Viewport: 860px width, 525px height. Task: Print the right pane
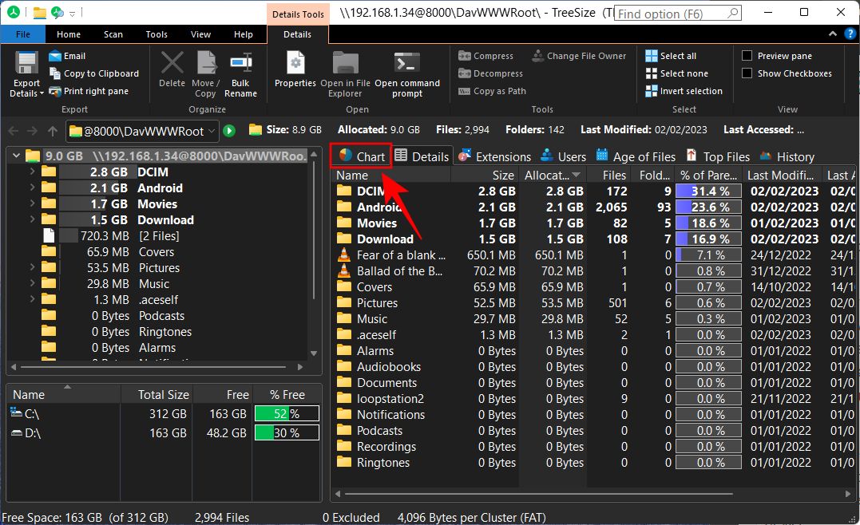[96, 90]
